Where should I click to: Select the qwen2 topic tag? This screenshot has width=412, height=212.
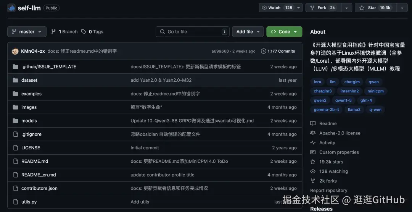click(320, 100)
